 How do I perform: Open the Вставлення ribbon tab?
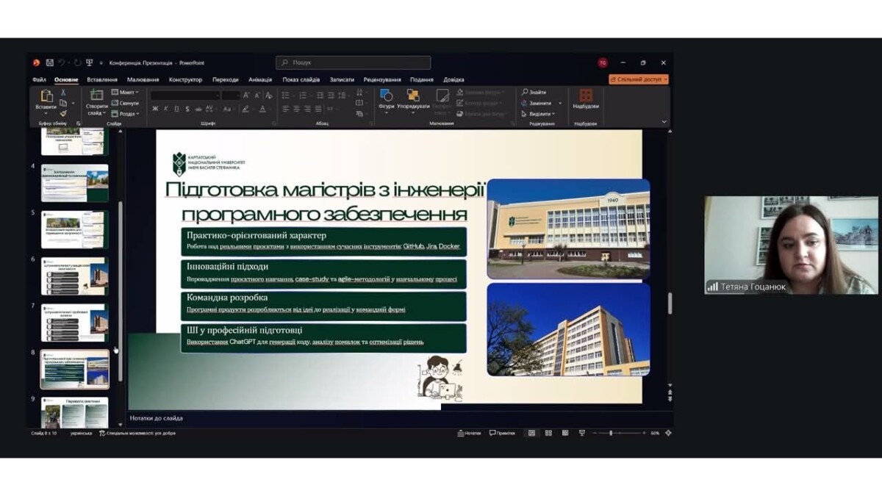(x=102, y=79)
